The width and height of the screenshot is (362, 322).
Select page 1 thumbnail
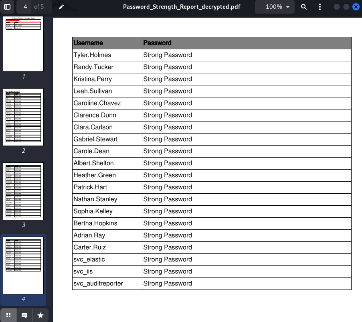click(x=23, y=44)
